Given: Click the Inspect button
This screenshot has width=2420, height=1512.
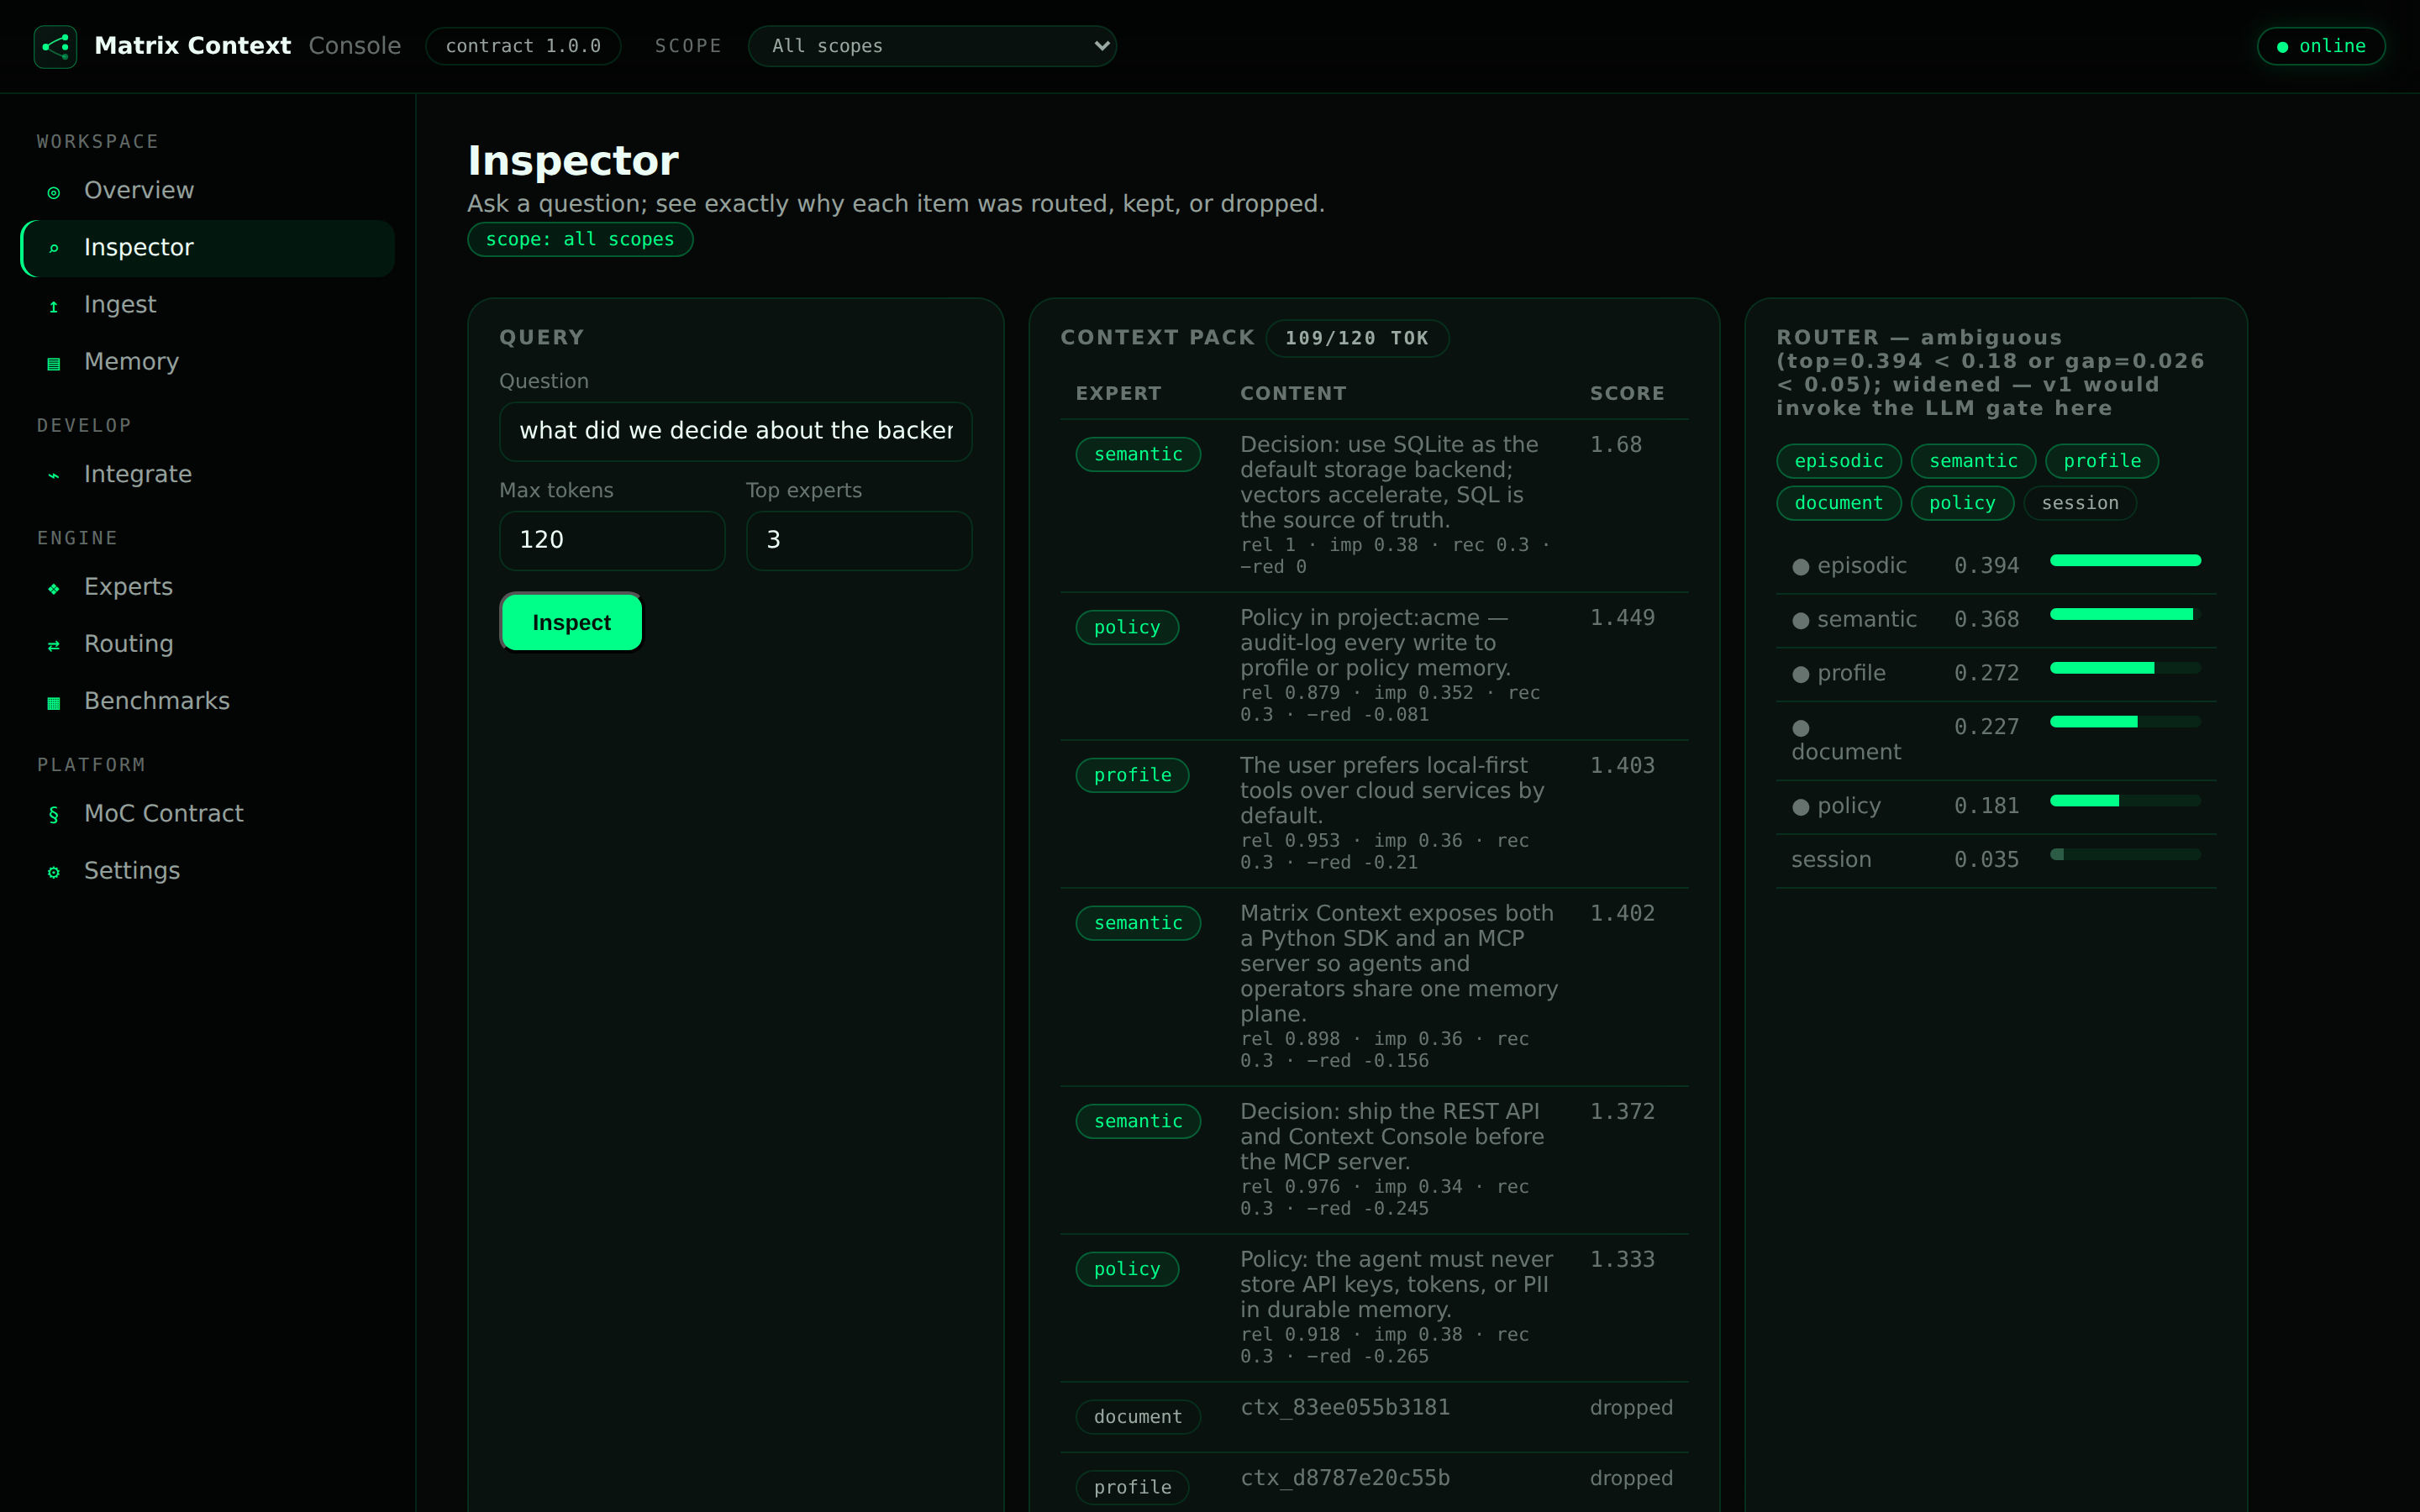Looking at the screenshot, I should pos(571,622).
